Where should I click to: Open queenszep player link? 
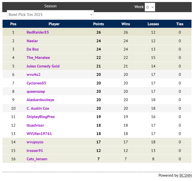(x=36, y=92)
